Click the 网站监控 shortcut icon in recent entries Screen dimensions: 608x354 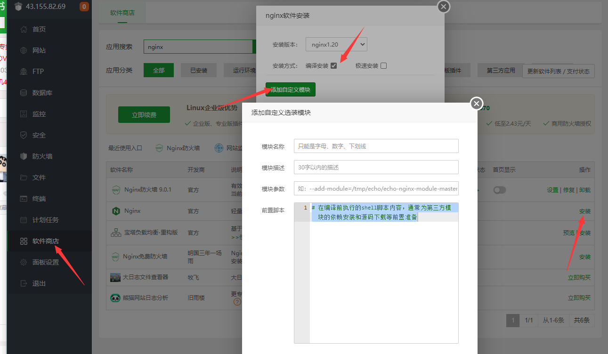(219, 148)
